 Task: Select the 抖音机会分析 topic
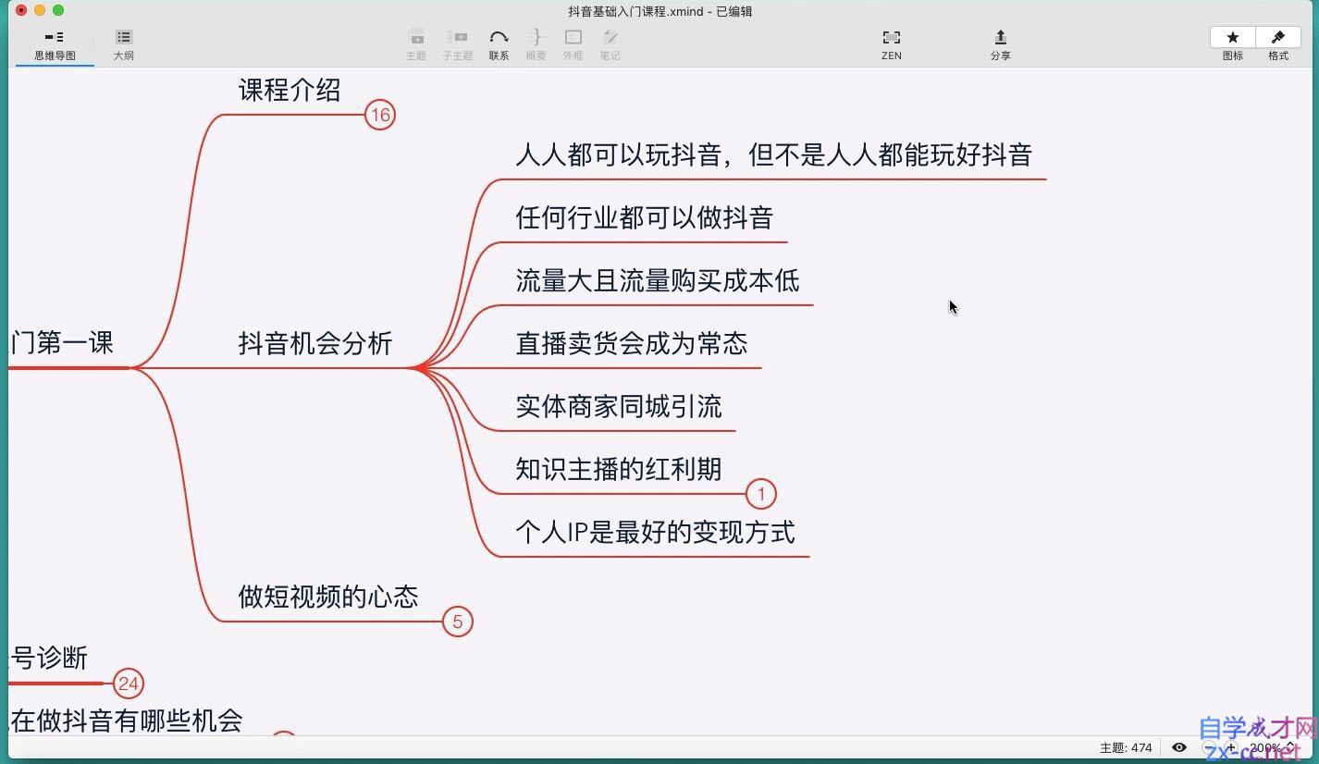[315, 343]
